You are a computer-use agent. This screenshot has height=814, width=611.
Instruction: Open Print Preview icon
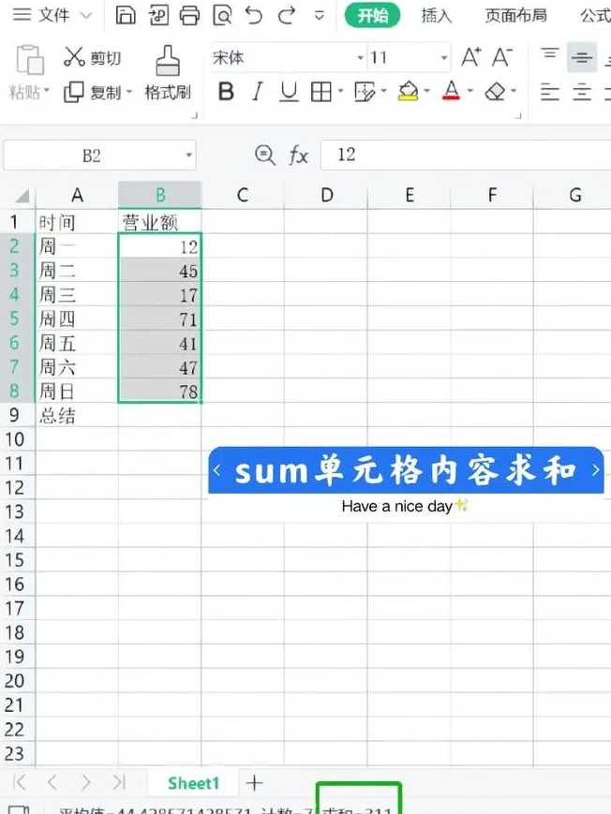(222, 15)
